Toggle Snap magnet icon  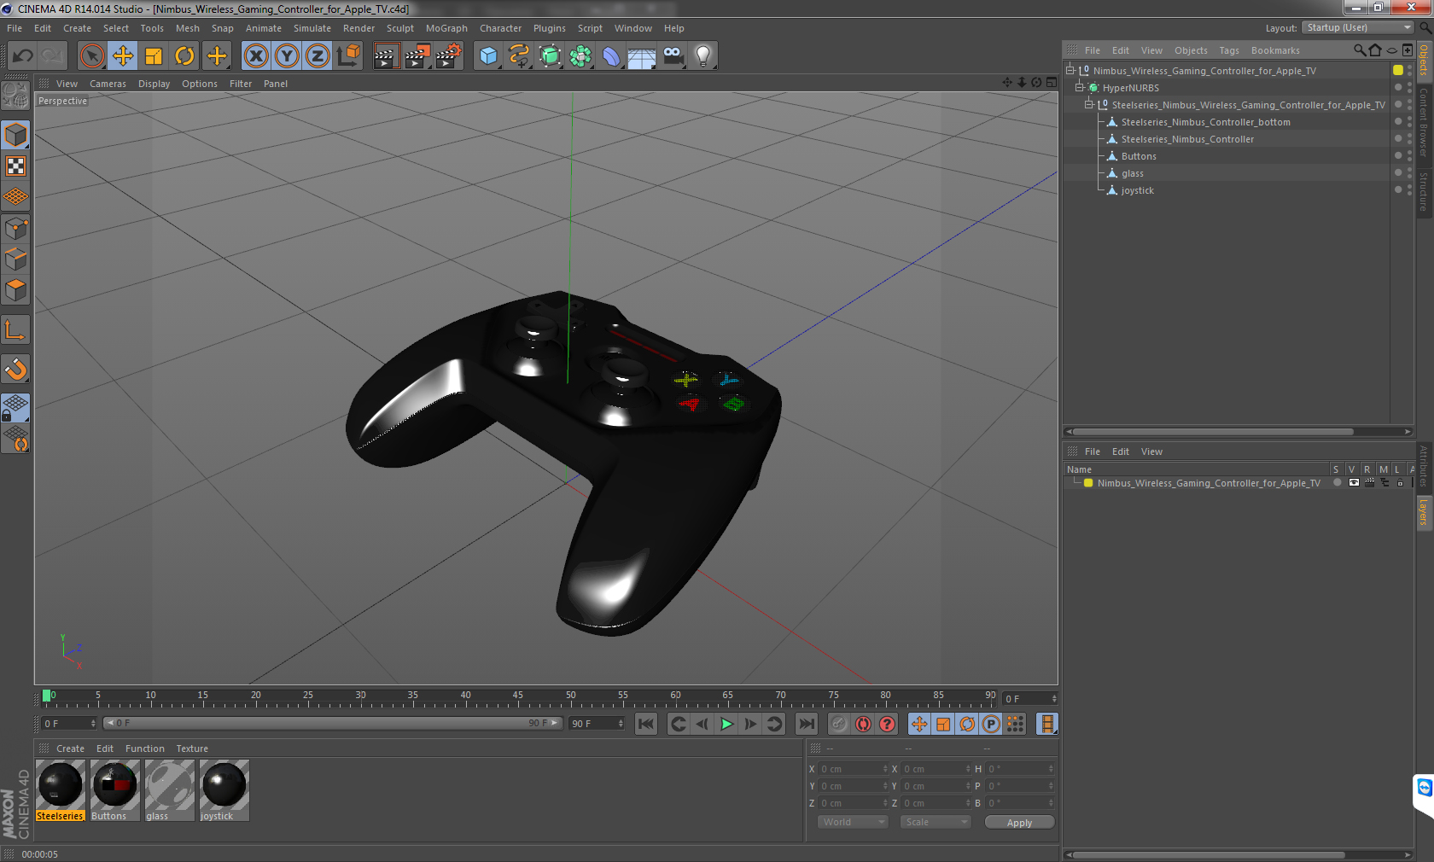pos(15,369)
